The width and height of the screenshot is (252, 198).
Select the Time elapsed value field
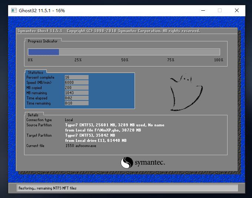click(76, 98)
